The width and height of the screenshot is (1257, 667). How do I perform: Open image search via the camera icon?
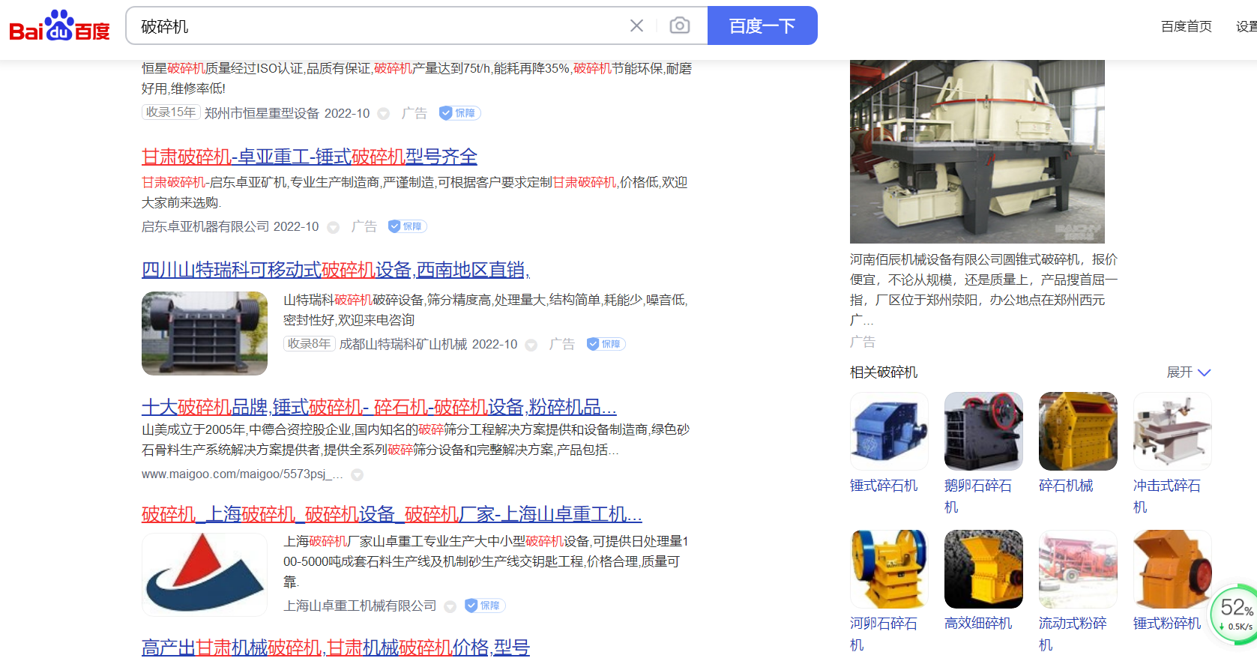click(679, 25)
